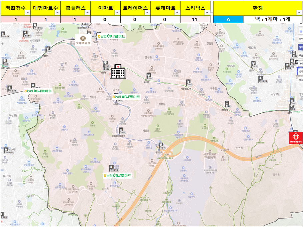This screenshot has width=303, height=228.
Task: Click the 미성동 district label
Action: tap(52, 115)
